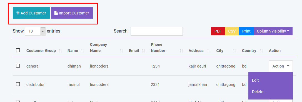The image size is (302, 102).
Task: Focus the Search input field
Action: tap(157, 31)
